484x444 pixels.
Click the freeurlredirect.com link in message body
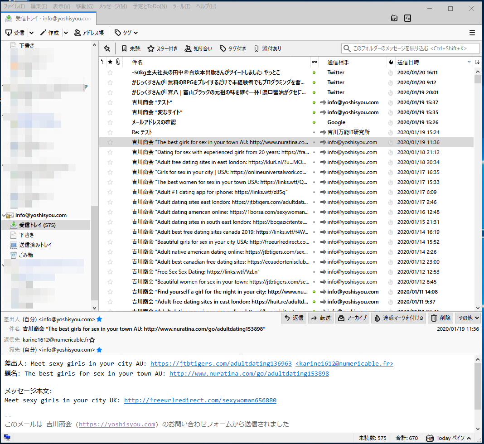click(200, 401)
